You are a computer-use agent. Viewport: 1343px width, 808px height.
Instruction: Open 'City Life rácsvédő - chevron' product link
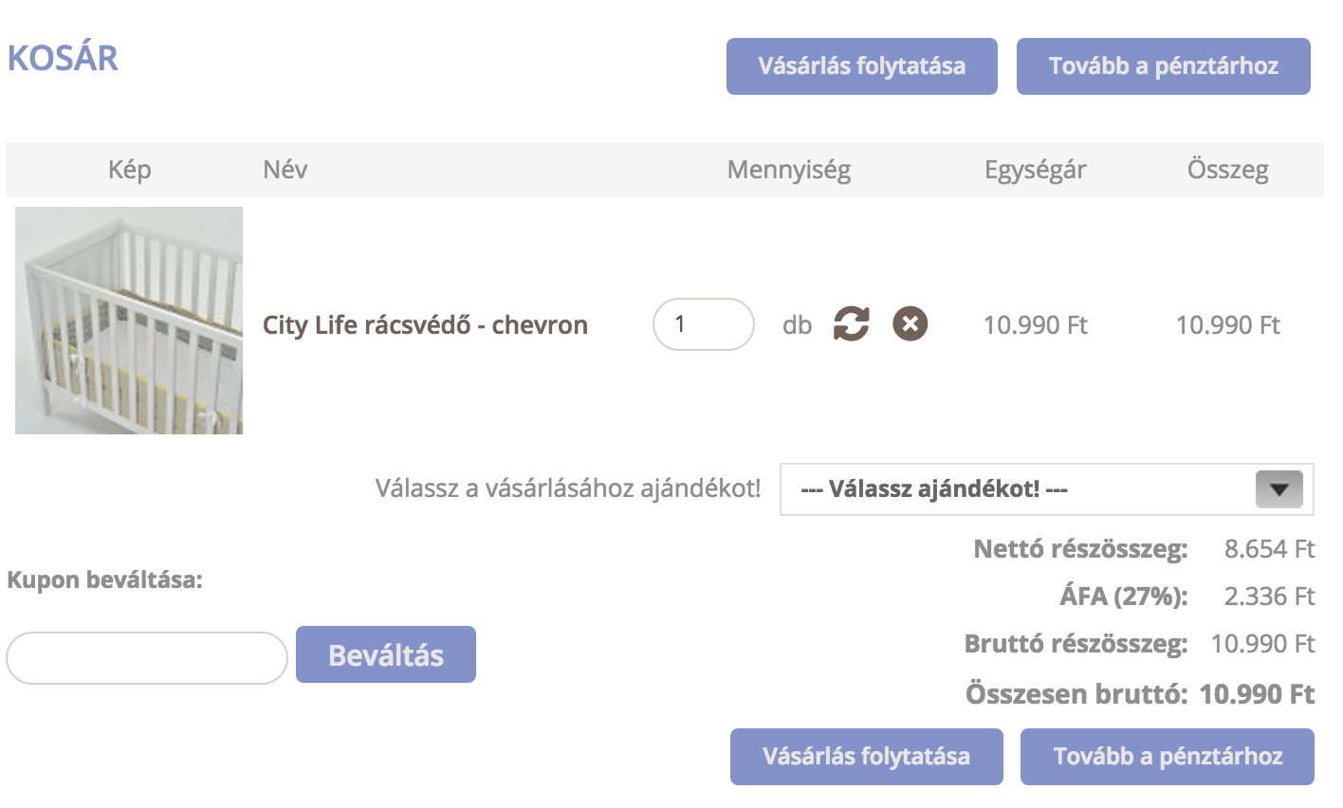425,325
